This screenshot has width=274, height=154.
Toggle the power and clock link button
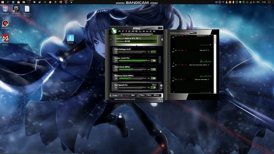coord(160,60)
